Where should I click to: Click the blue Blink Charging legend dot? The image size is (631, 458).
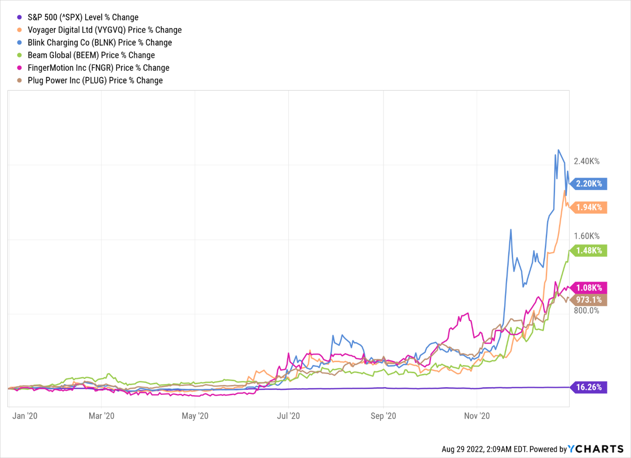[19, 42]
